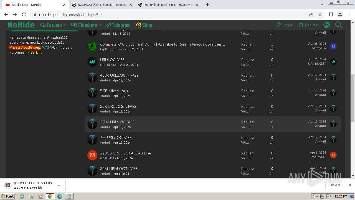
Task: Bookmark this page star
Action: coord(320,14)
